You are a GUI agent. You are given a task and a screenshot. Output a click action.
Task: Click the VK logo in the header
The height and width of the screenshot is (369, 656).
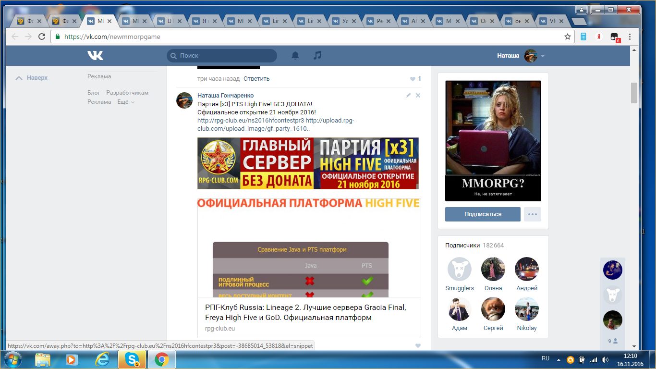click(x=95, y=56)
